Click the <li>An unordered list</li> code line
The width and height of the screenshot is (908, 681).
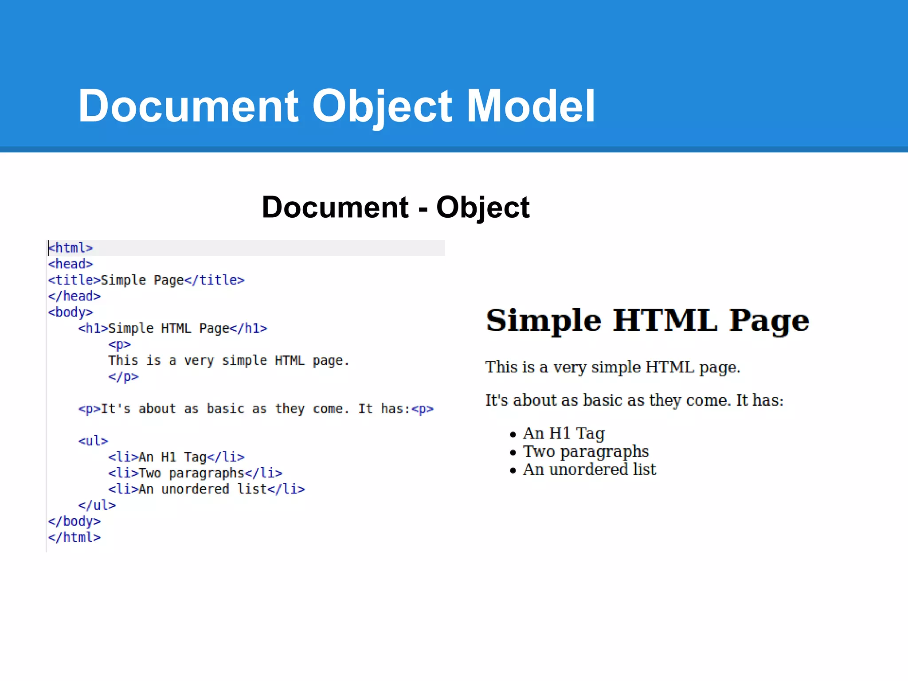207,489
